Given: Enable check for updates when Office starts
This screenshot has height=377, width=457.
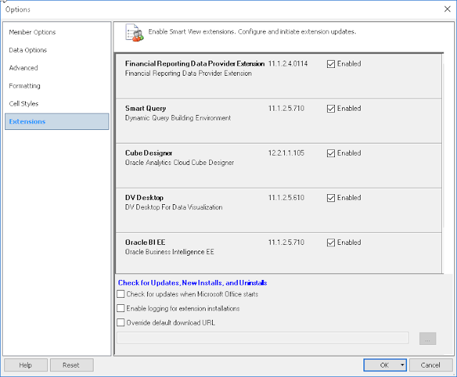Looking at the screenshot, I should [121, 294].
